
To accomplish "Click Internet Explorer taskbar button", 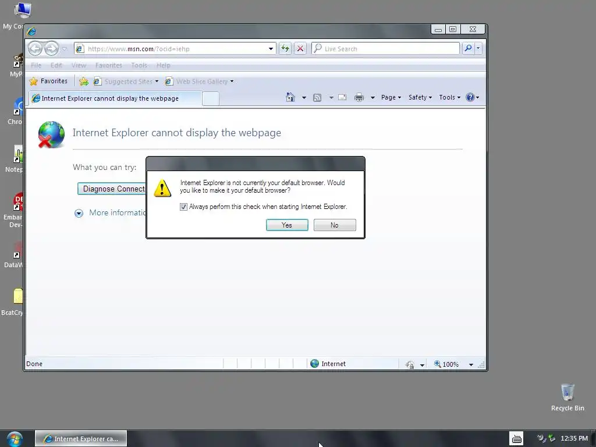I will [81, 439].
